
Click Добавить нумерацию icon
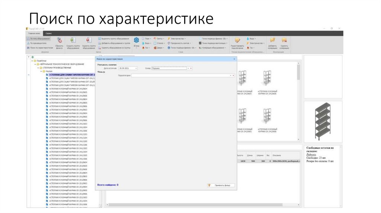272,40
